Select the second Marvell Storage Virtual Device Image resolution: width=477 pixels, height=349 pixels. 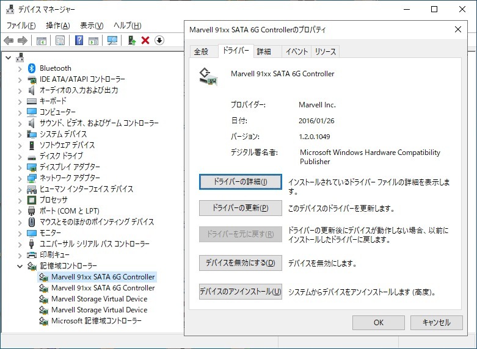(99, 310)
